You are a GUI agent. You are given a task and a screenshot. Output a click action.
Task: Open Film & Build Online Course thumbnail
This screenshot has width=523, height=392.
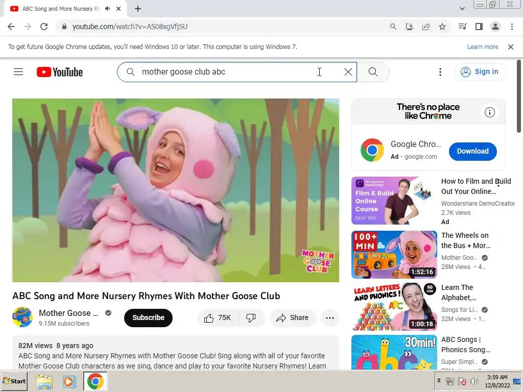point(394,201)
